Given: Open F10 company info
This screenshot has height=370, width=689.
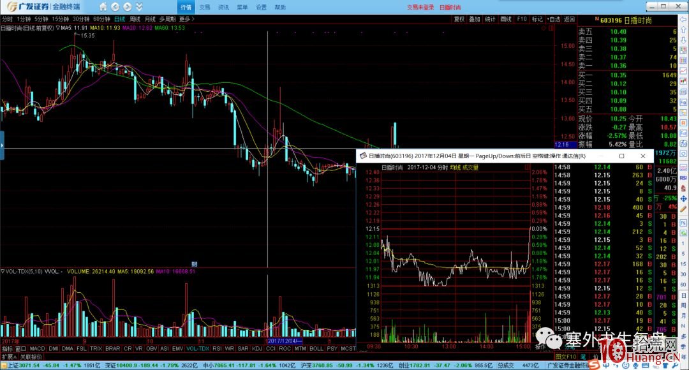Looking at the screenshot, I should click(x=522, y=19).
